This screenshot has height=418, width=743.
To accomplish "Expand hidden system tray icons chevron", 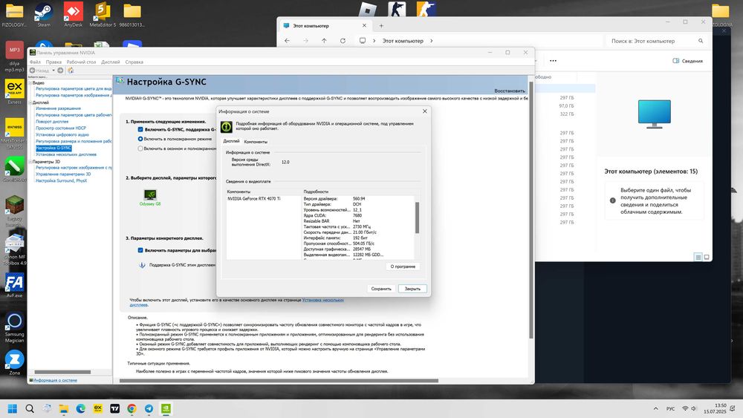I will pos(656,408).
